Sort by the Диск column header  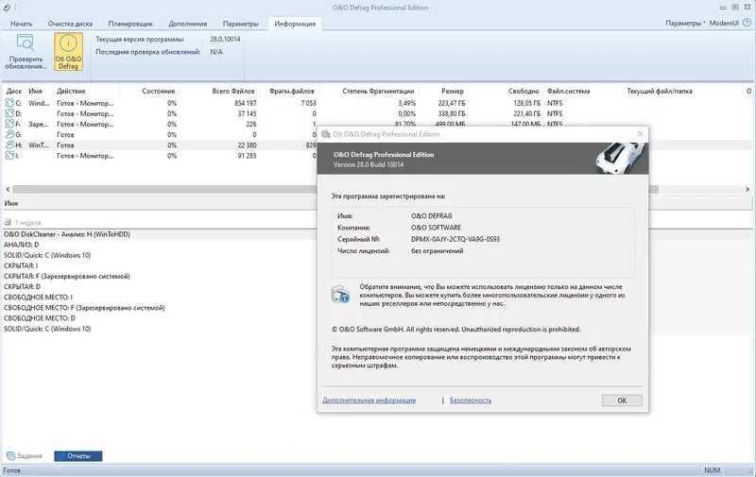(14, 91)
